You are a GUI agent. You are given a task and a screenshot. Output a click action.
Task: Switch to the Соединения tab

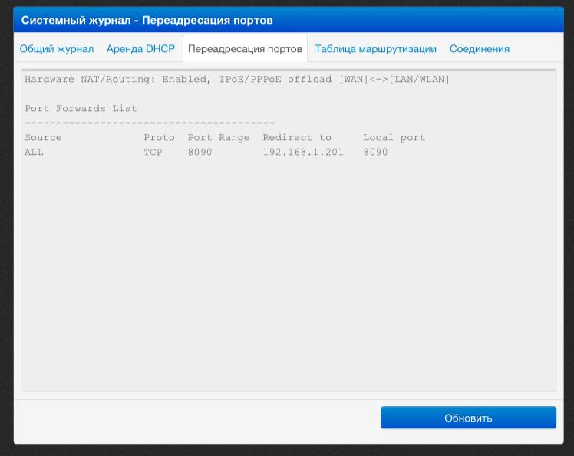tap(480, 48)
